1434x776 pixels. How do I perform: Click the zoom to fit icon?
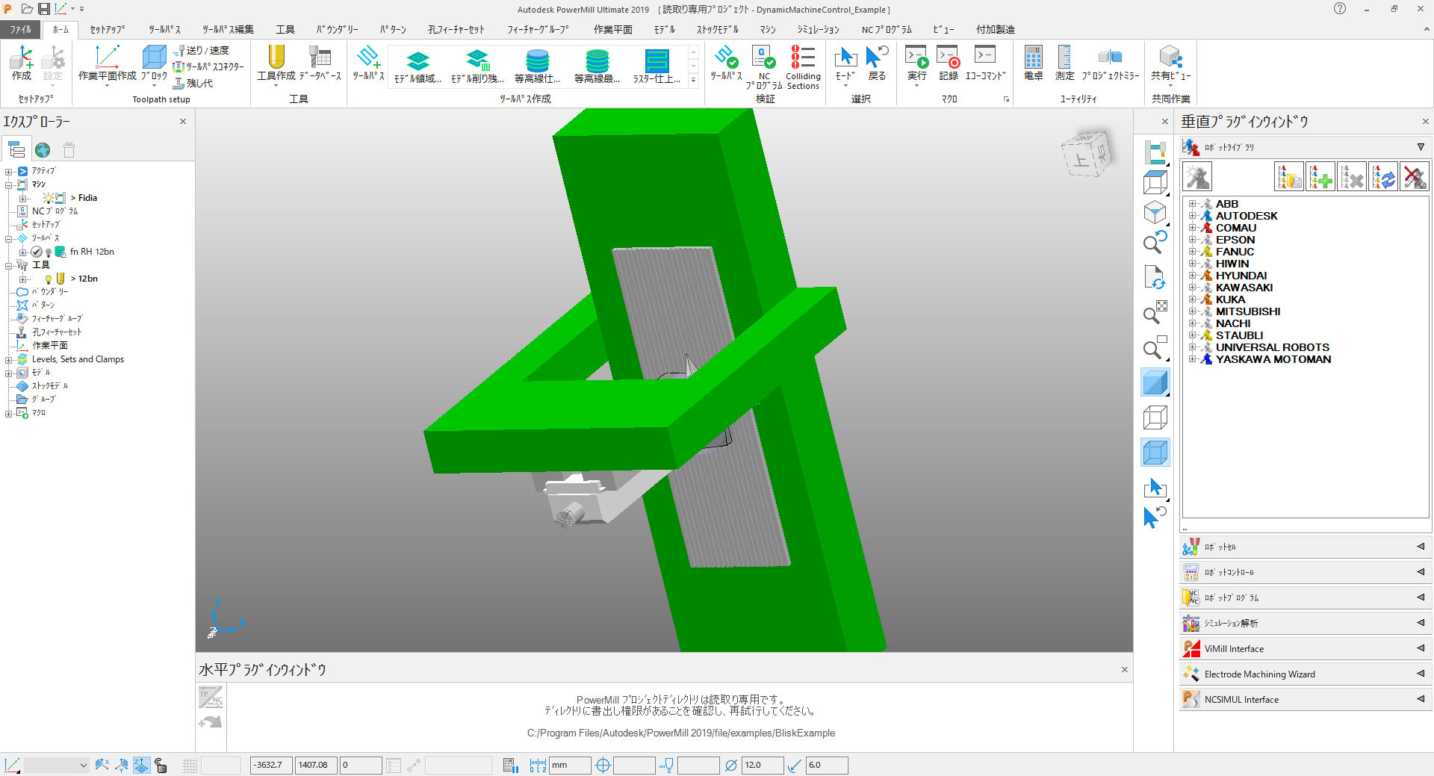[x=1155, y=312]
